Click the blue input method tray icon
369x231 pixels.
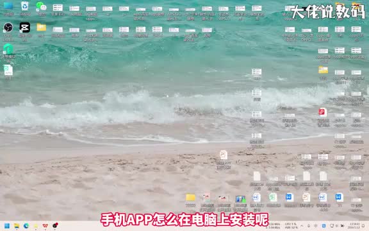coord(324,226)
